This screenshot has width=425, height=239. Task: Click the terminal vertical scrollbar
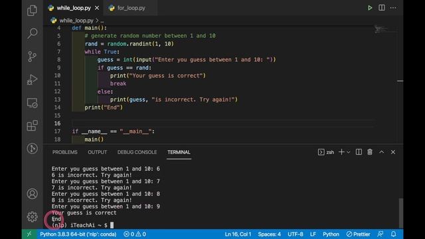[x=400, y=212]
